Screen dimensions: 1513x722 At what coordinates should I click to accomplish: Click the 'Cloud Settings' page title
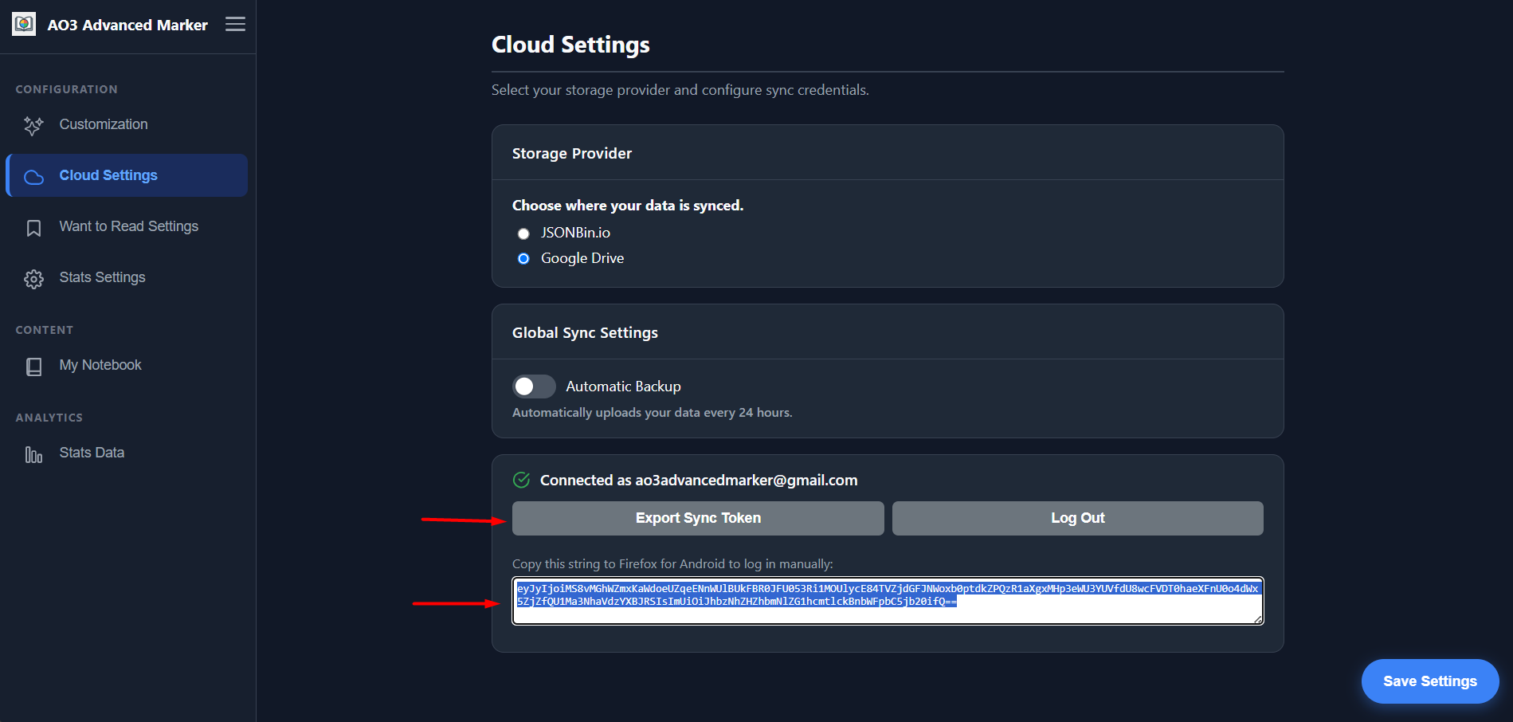570,45
